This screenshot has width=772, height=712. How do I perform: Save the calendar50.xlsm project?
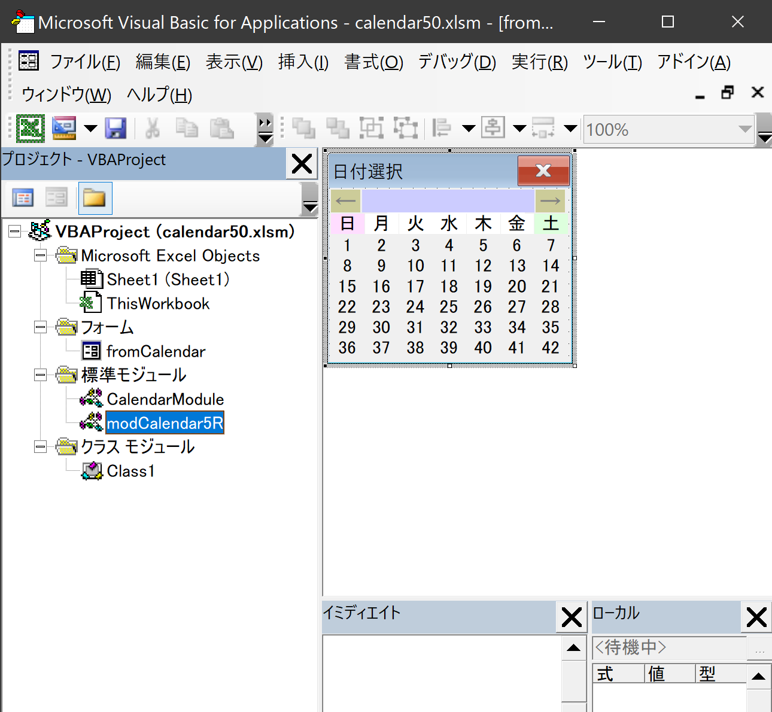tap(116, 129)
